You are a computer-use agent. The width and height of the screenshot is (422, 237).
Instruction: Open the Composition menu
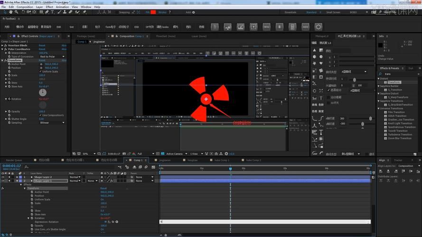(25, 7)
